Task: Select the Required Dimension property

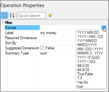Action: (x=21, y=38)
